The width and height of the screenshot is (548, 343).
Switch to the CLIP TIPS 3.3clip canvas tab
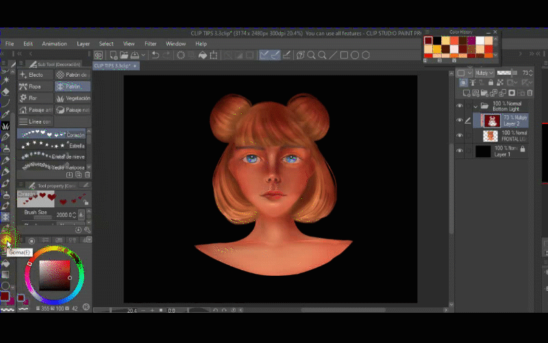[112, 66]
